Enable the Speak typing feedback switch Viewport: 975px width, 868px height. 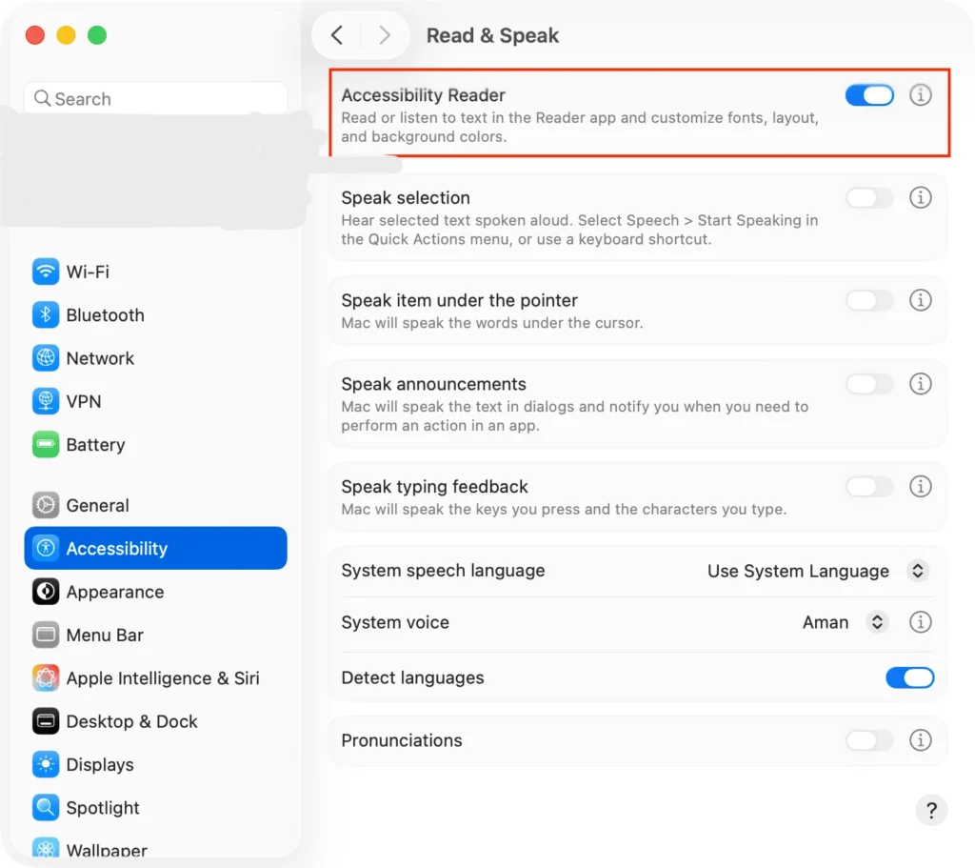click(x=869, y=487)
